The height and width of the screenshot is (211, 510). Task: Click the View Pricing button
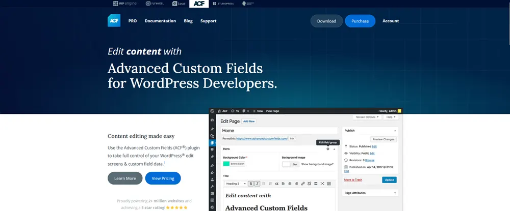click(x=163, y=178)
